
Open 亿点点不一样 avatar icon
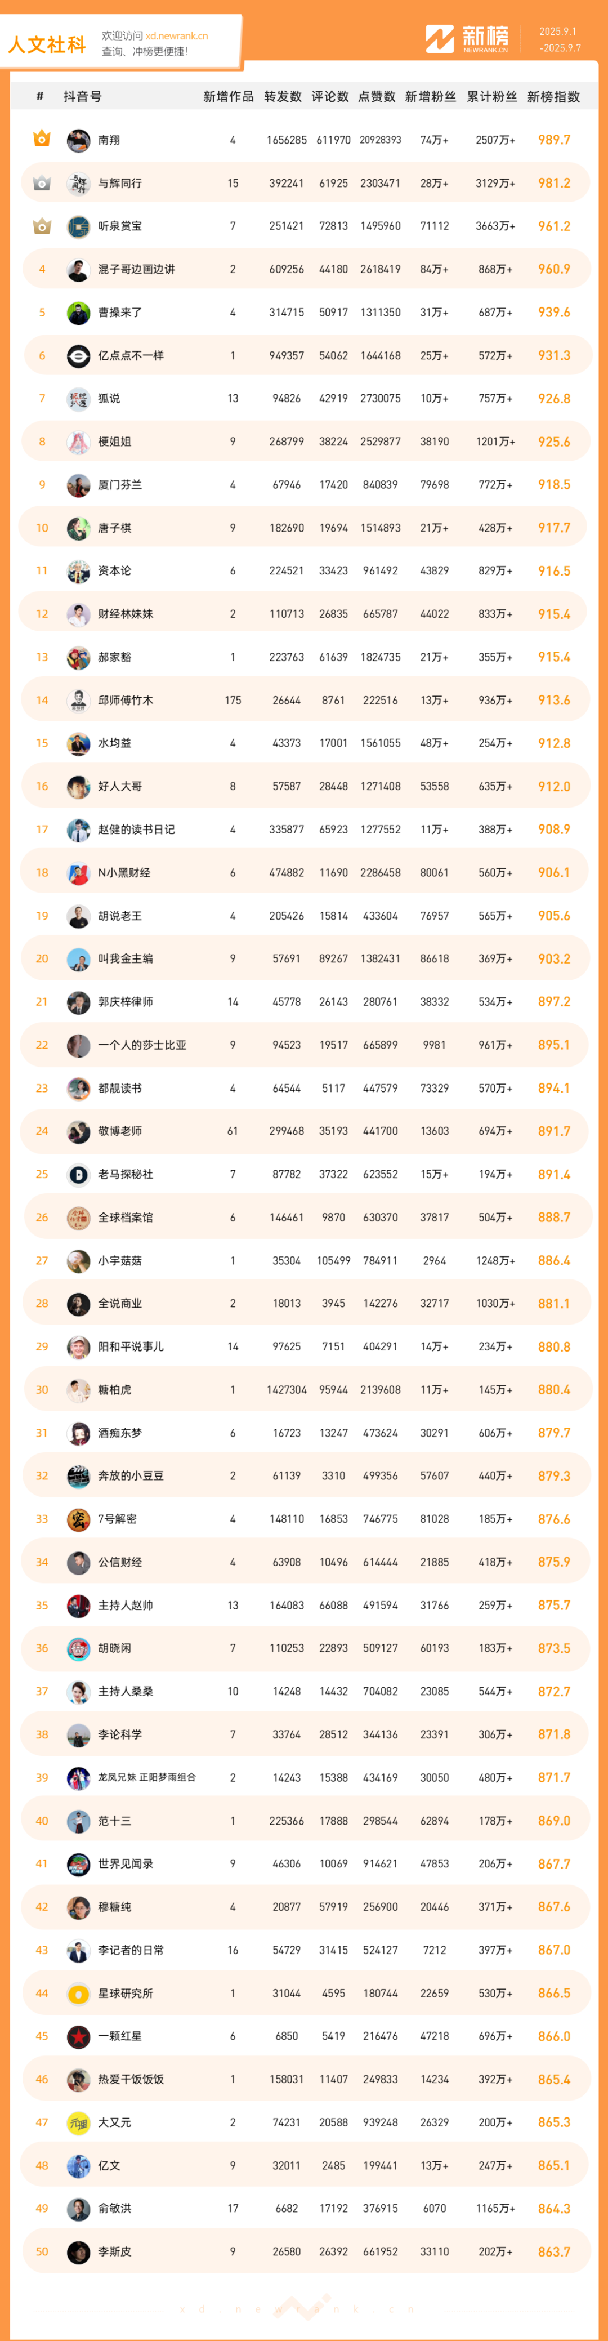[78, 355]
